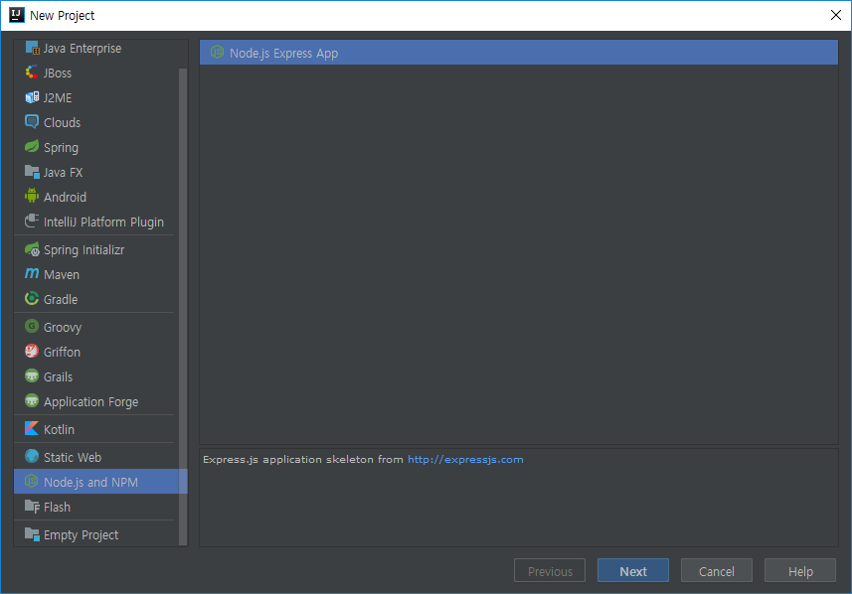Click the Flash folder icon

[x=32, y=507]
